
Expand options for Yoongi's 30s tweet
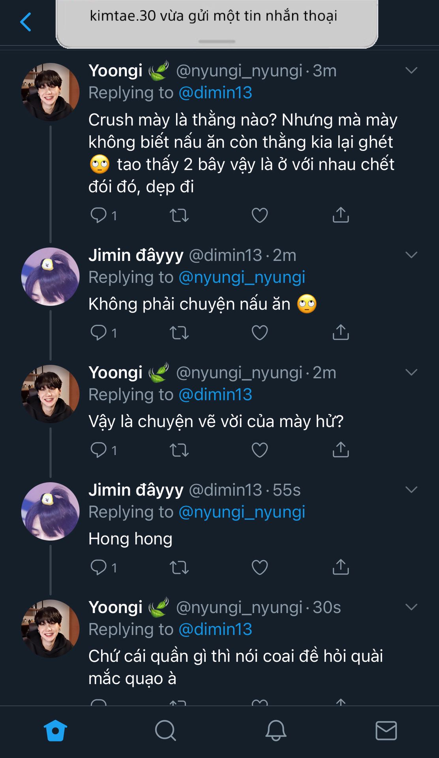411,607
